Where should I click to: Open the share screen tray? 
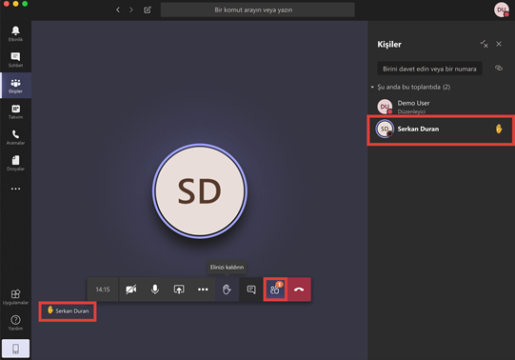pyautogui.click(x=179, y=290)
